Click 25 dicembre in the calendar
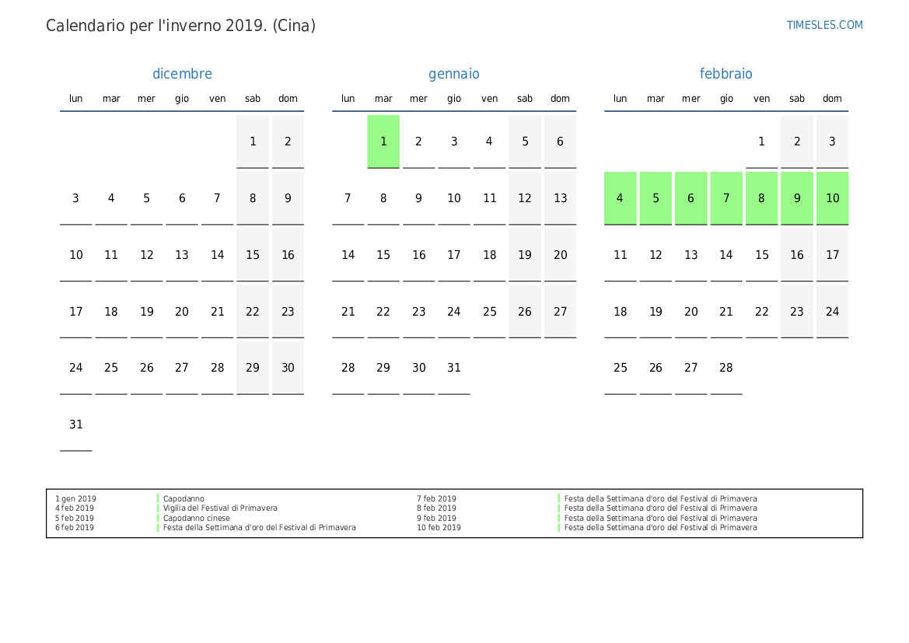This screenshot has height=643, width=909. (x=111, y=368)
